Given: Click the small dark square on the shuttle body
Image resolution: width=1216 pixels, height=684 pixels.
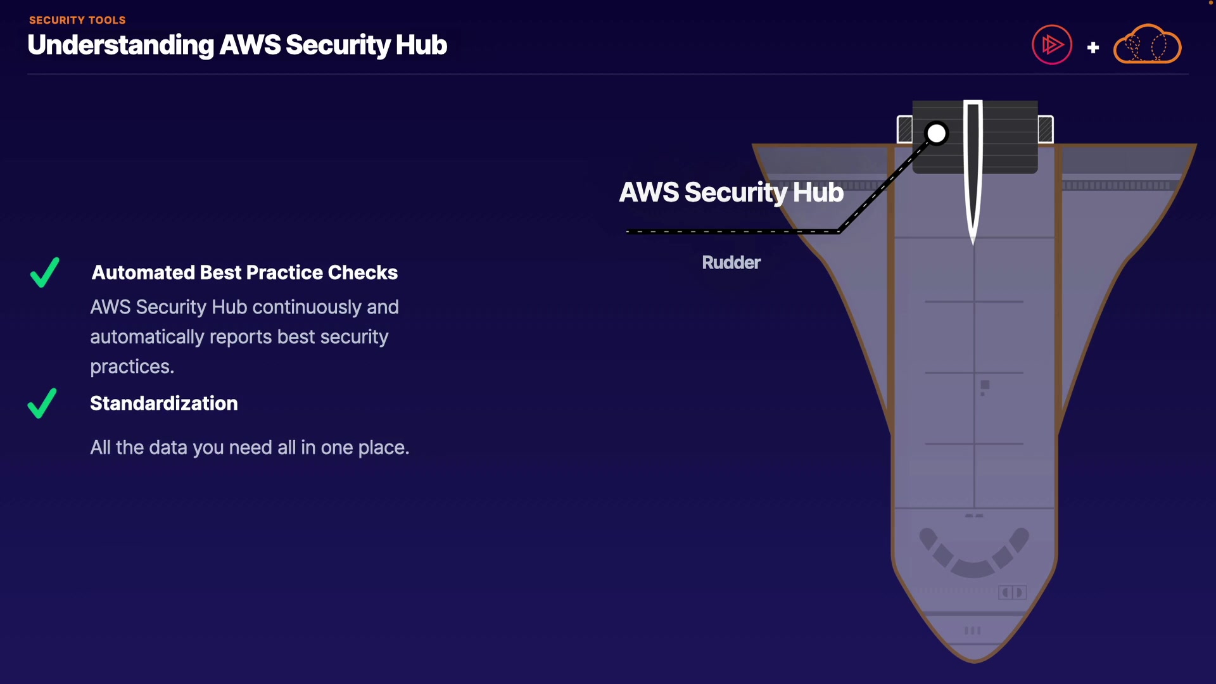Looking at the screenshot, I should (x=985, y=385).
